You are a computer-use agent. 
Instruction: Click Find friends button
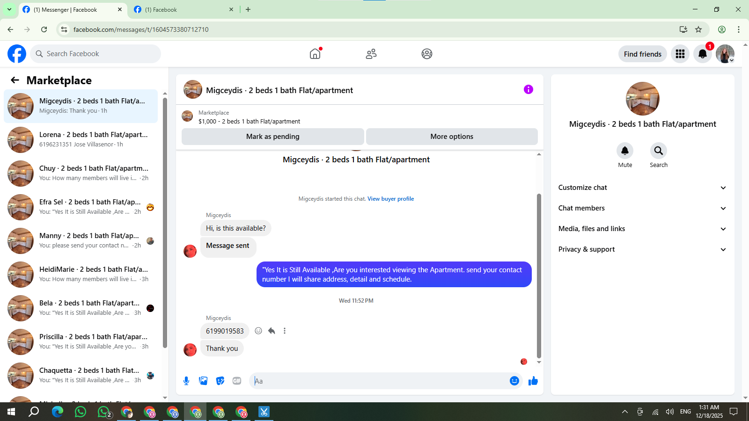coord(643,54)
